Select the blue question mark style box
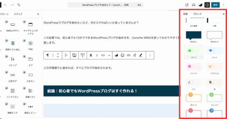 tap(215, 113)
